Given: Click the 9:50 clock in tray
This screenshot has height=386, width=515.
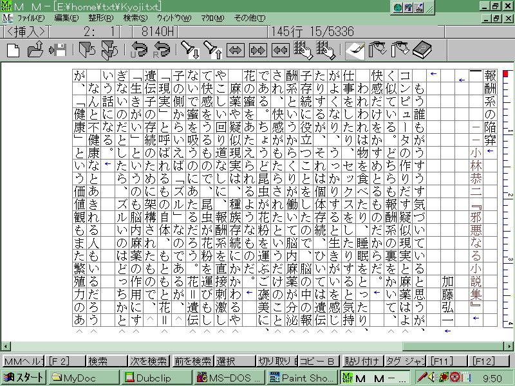Looking at the screenshot, I should [492, 378].
